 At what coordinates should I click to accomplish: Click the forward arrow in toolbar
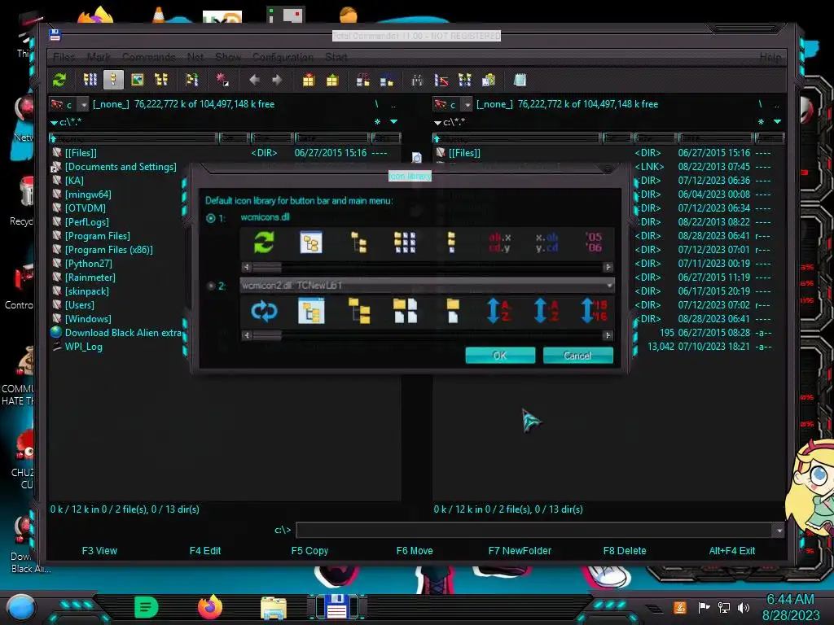coord(277,81)
